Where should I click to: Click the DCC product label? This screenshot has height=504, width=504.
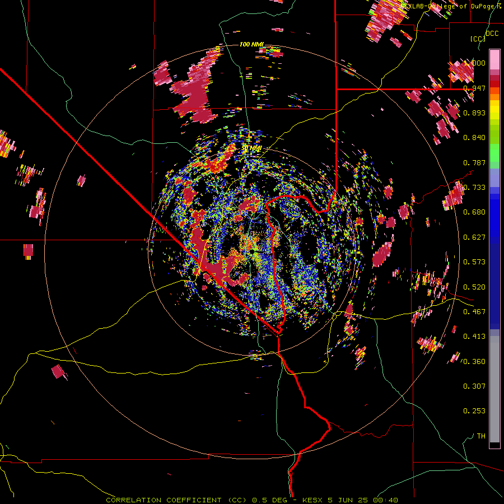492,34
